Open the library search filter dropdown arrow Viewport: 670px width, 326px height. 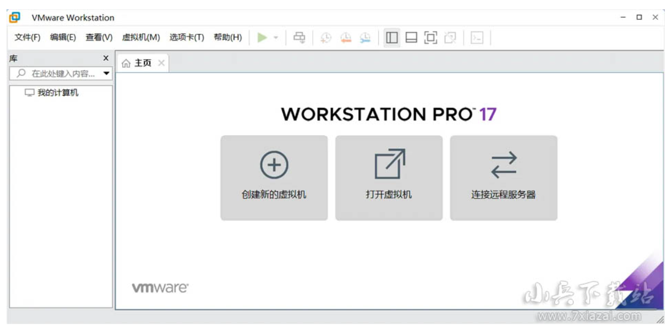coord(106,74)
